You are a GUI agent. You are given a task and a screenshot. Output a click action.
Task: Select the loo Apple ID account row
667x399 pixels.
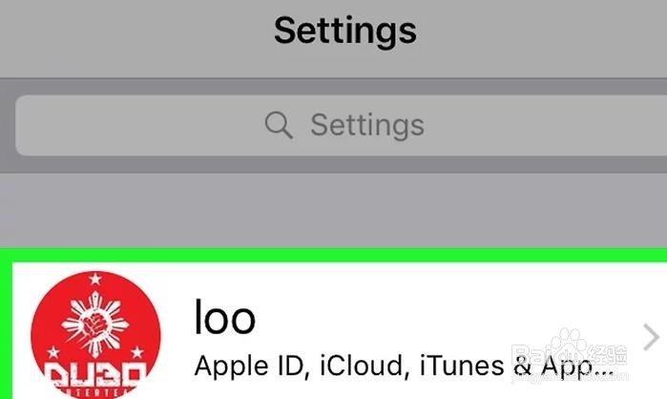(x=340, y=331)
